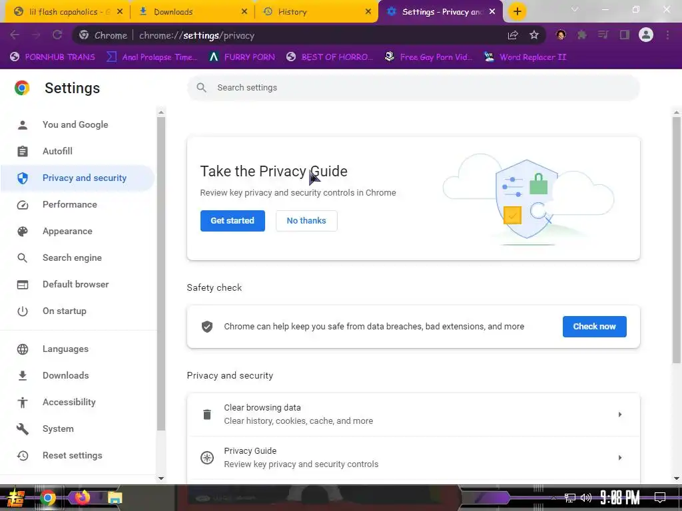Open the Autofill settings section
The image size is (682, 511).
point(57,151)
